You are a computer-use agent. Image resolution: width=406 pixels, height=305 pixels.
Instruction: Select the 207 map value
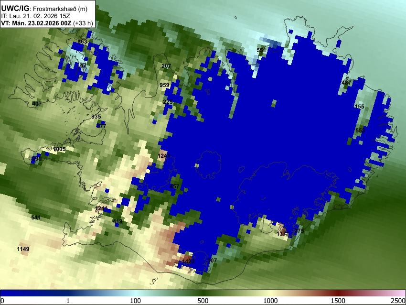[x=166, y=66]
